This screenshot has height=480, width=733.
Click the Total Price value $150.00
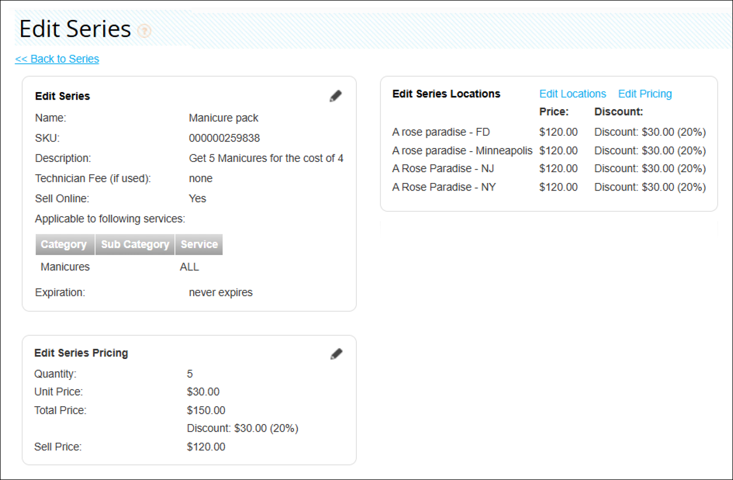point(206,411)
